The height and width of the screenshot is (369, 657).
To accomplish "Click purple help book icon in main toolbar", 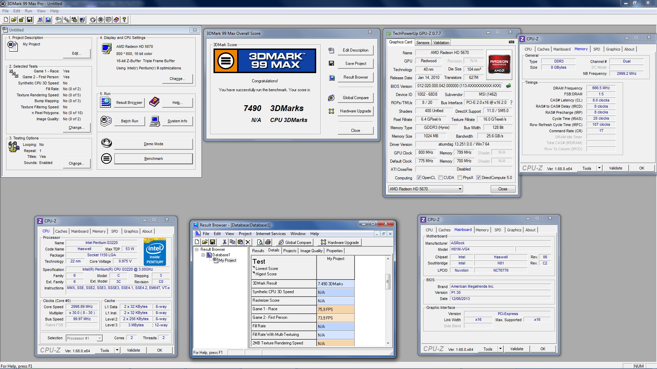I will coord(116,20).
